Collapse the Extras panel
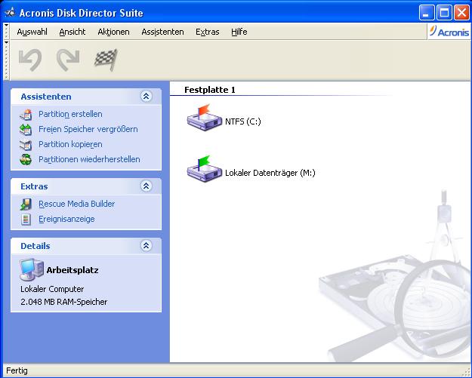 click(x=146, y=186)
